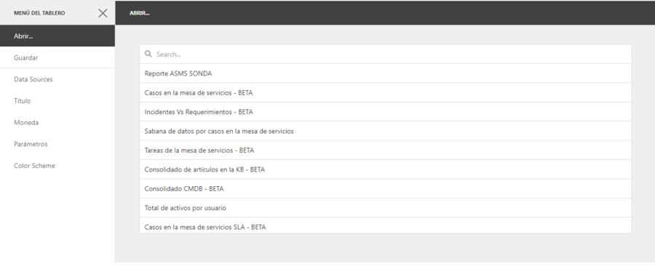Open Sabana de datos por casos dashboard
Viewport: 655px width, 274px height.
[x=385, y=131]
